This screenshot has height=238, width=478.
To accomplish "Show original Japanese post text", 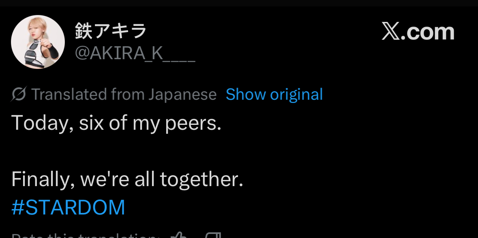I will coord(274,94).
